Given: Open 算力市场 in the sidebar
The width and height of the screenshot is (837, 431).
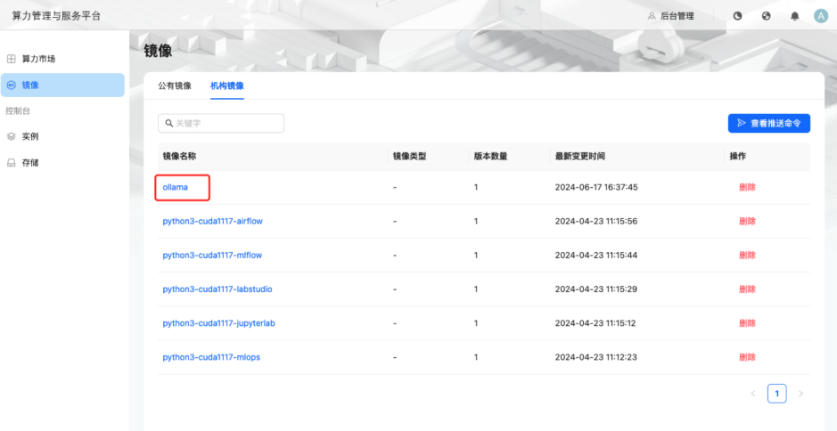Looking at the screenshot, I should pos(38,59).
